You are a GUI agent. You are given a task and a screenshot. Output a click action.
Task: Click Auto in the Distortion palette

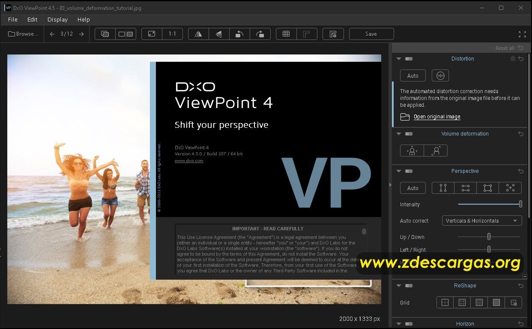(413, 75)
